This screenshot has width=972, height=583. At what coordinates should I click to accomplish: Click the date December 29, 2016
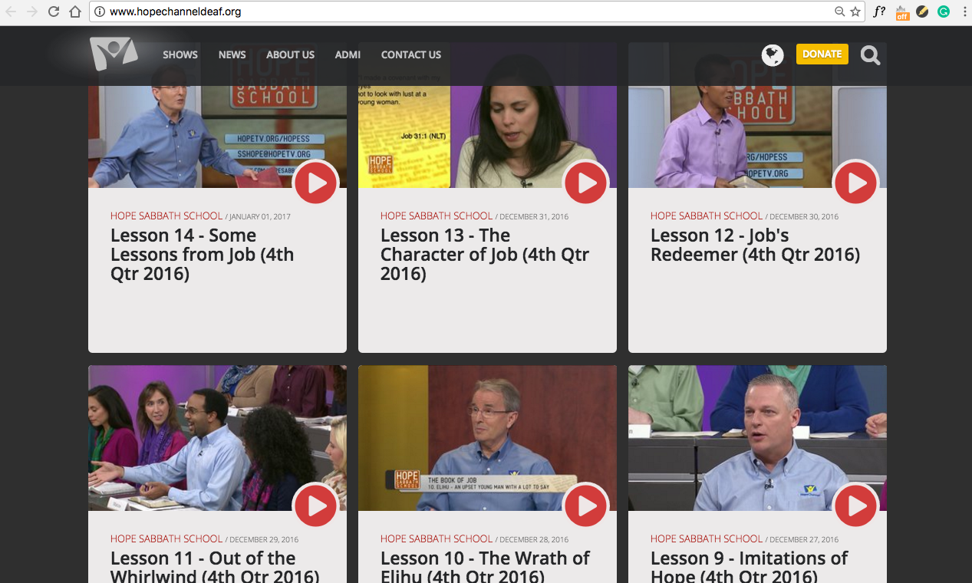(264, 539)
